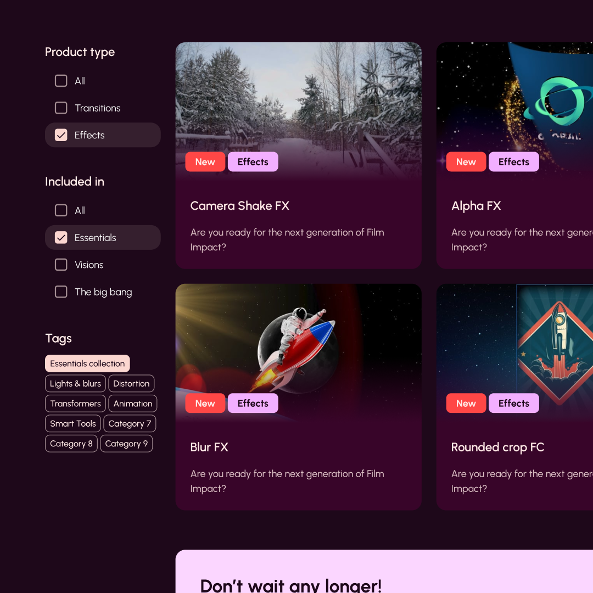Screen dimensions: 593x593
Task: Open the Alpha FX card title
Action: point(476,206)
